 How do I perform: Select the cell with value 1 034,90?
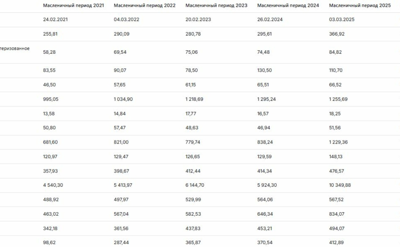coord(126,99)
